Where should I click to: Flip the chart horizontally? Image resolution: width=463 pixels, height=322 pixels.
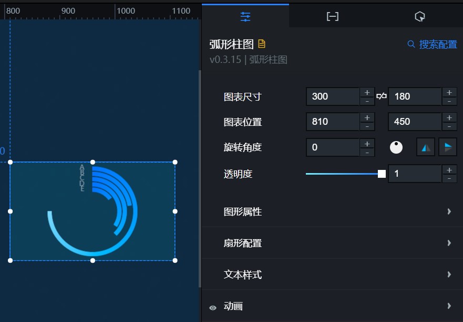(426, 147)
